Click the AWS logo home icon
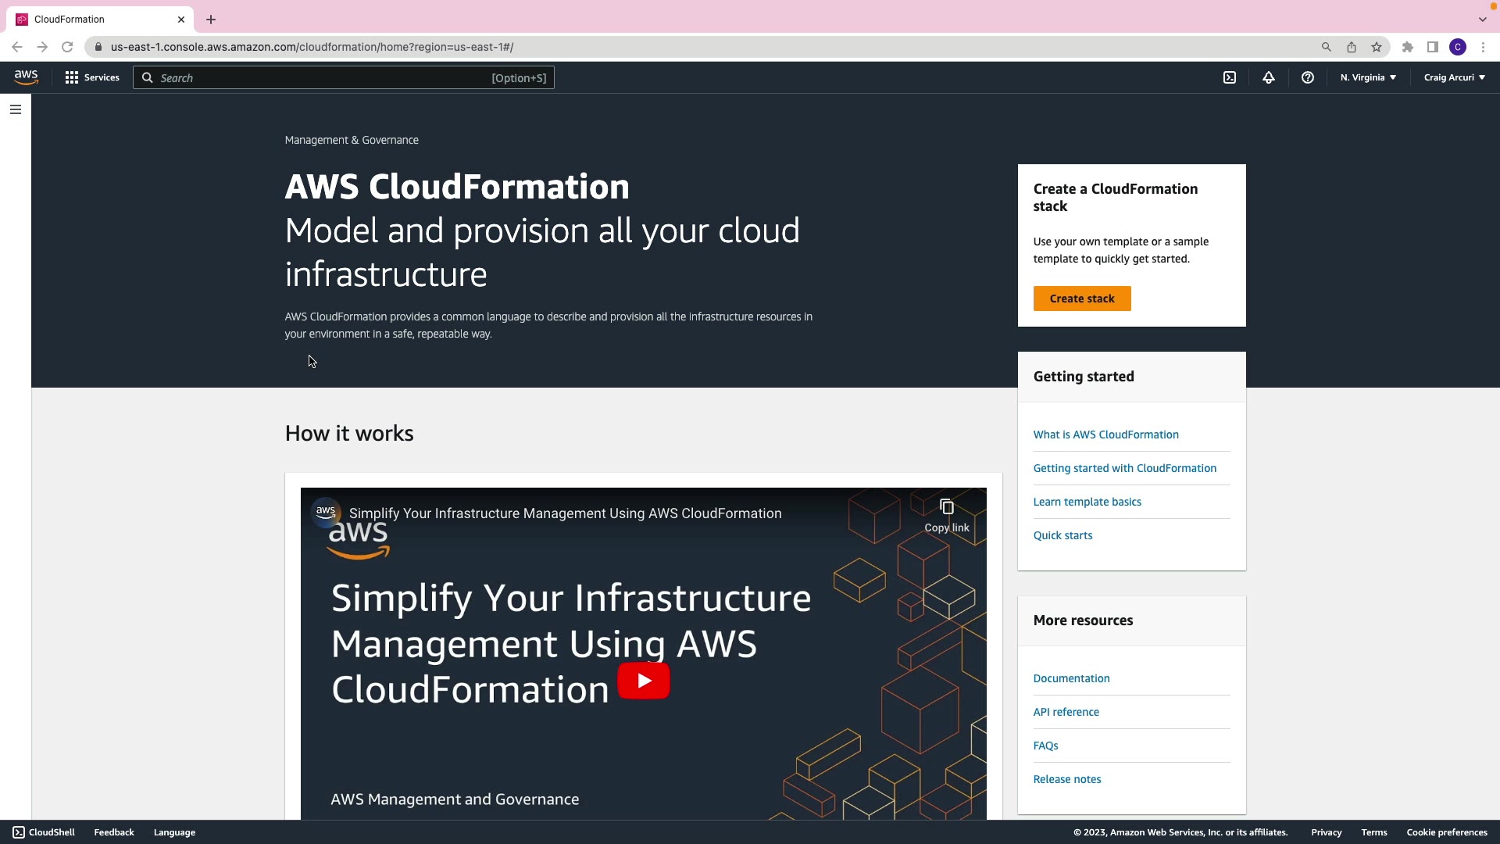The width and height of the screenshot is (1500, 844). 26,77
